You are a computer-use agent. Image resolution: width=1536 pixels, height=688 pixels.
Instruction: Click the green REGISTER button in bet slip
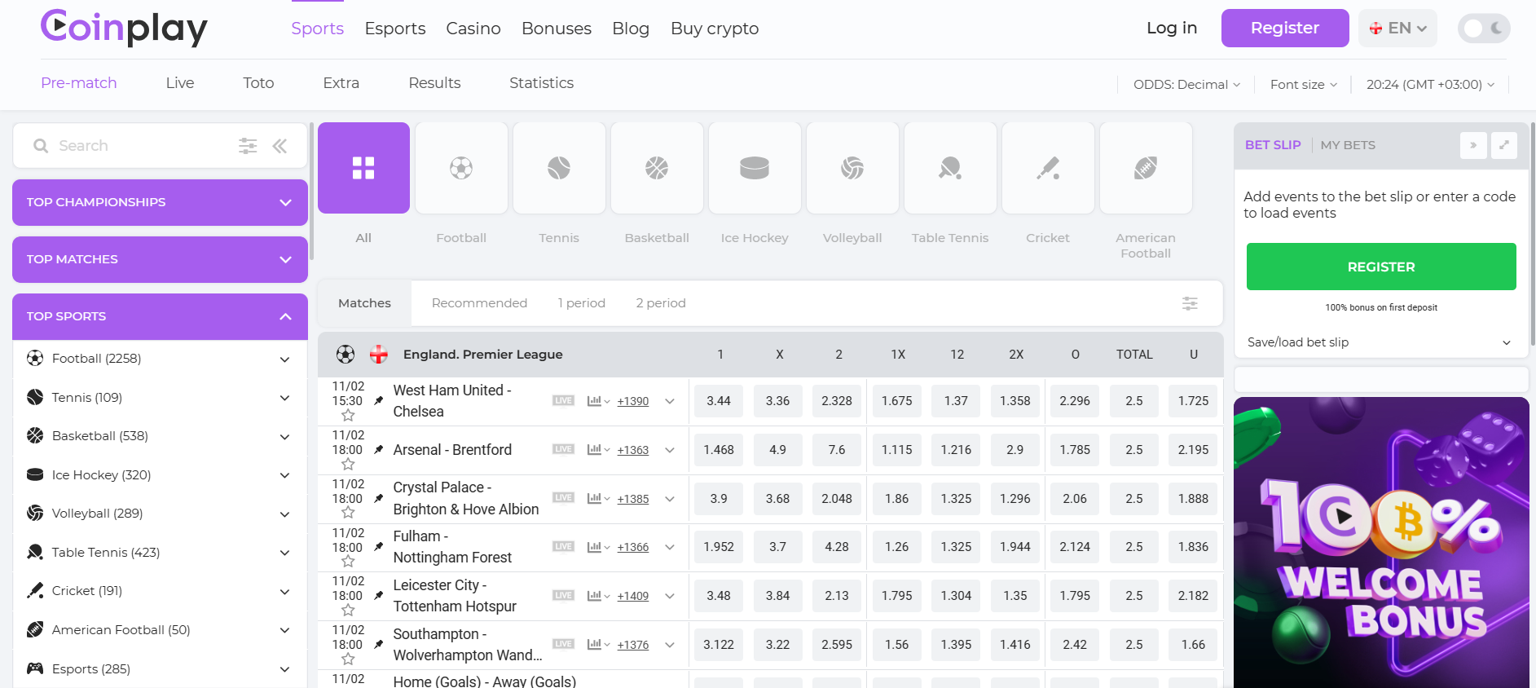click(1381, 267)
